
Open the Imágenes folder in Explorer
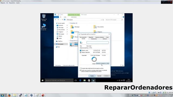98,32
